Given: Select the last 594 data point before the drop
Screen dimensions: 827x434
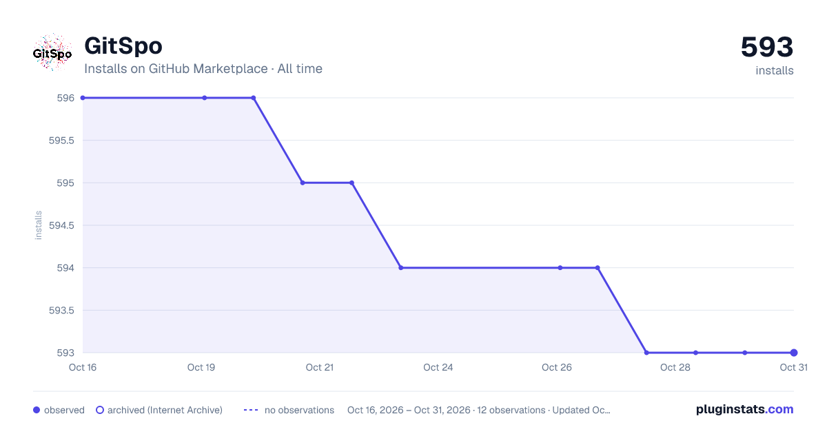Looking at the screenshot, I should [x=598, y=268].
